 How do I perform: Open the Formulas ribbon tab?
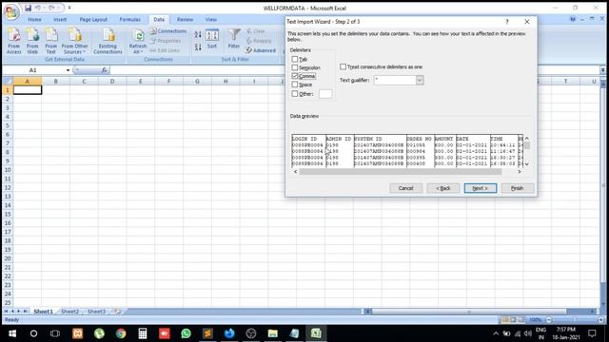pos(129,19)
